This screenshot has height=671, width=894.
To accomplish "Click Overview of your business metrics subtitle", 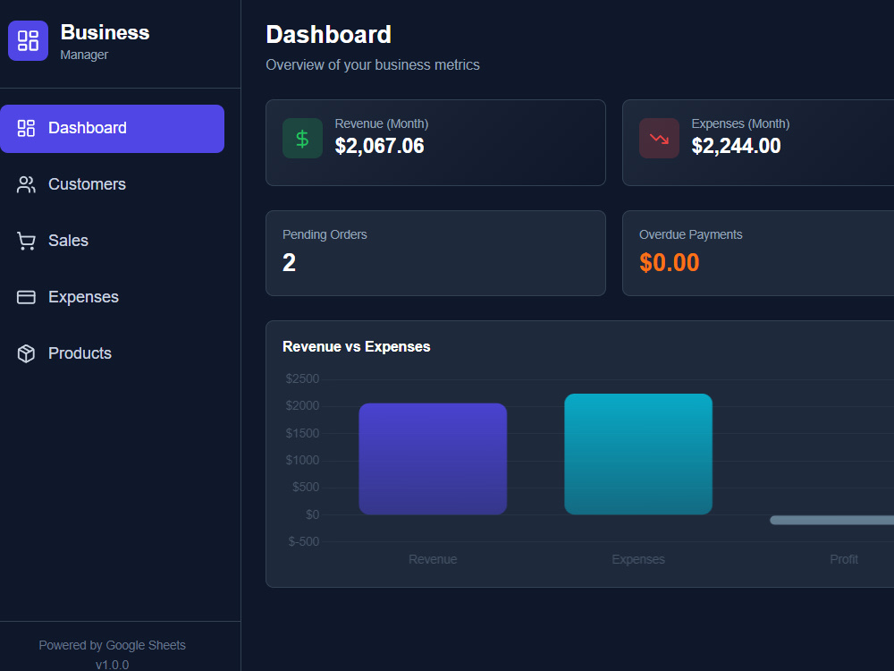I will coord(373,65).
